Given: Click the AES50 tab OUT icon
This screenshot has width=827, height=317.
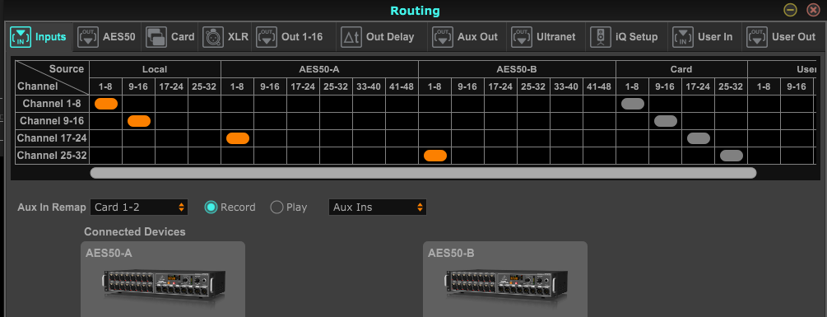Looking at the screenshot, I should [88, 37].
